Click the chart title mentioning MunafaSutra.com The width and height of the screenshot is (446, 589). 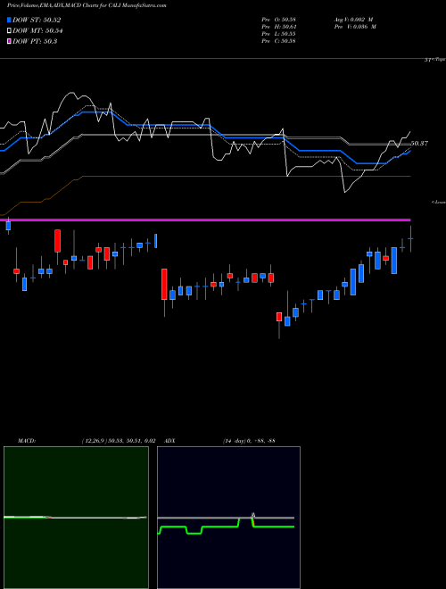point(87,5)
